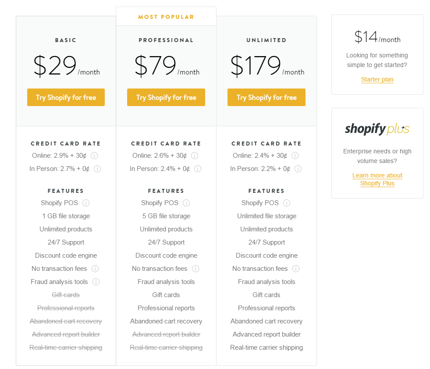430x369 pixels.
Task: Click the Shopify Plus logo
Action: pos(377,129)
